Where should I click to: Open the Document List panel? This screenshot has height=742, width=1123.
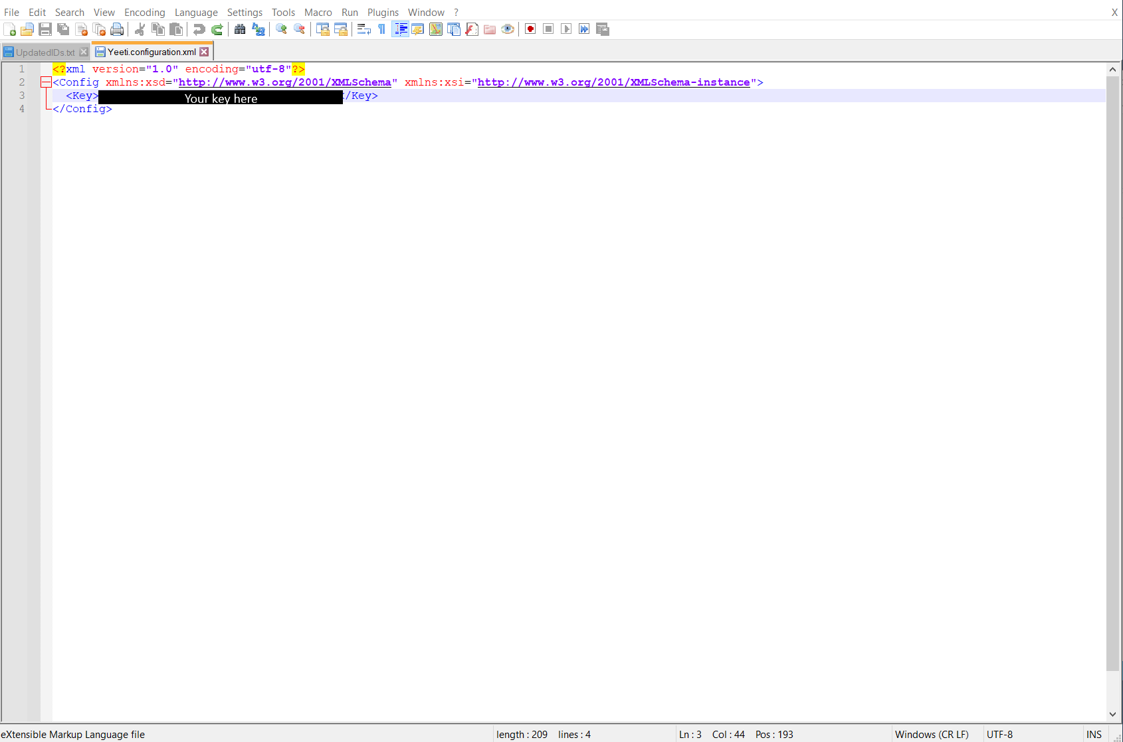click(454, 29)
